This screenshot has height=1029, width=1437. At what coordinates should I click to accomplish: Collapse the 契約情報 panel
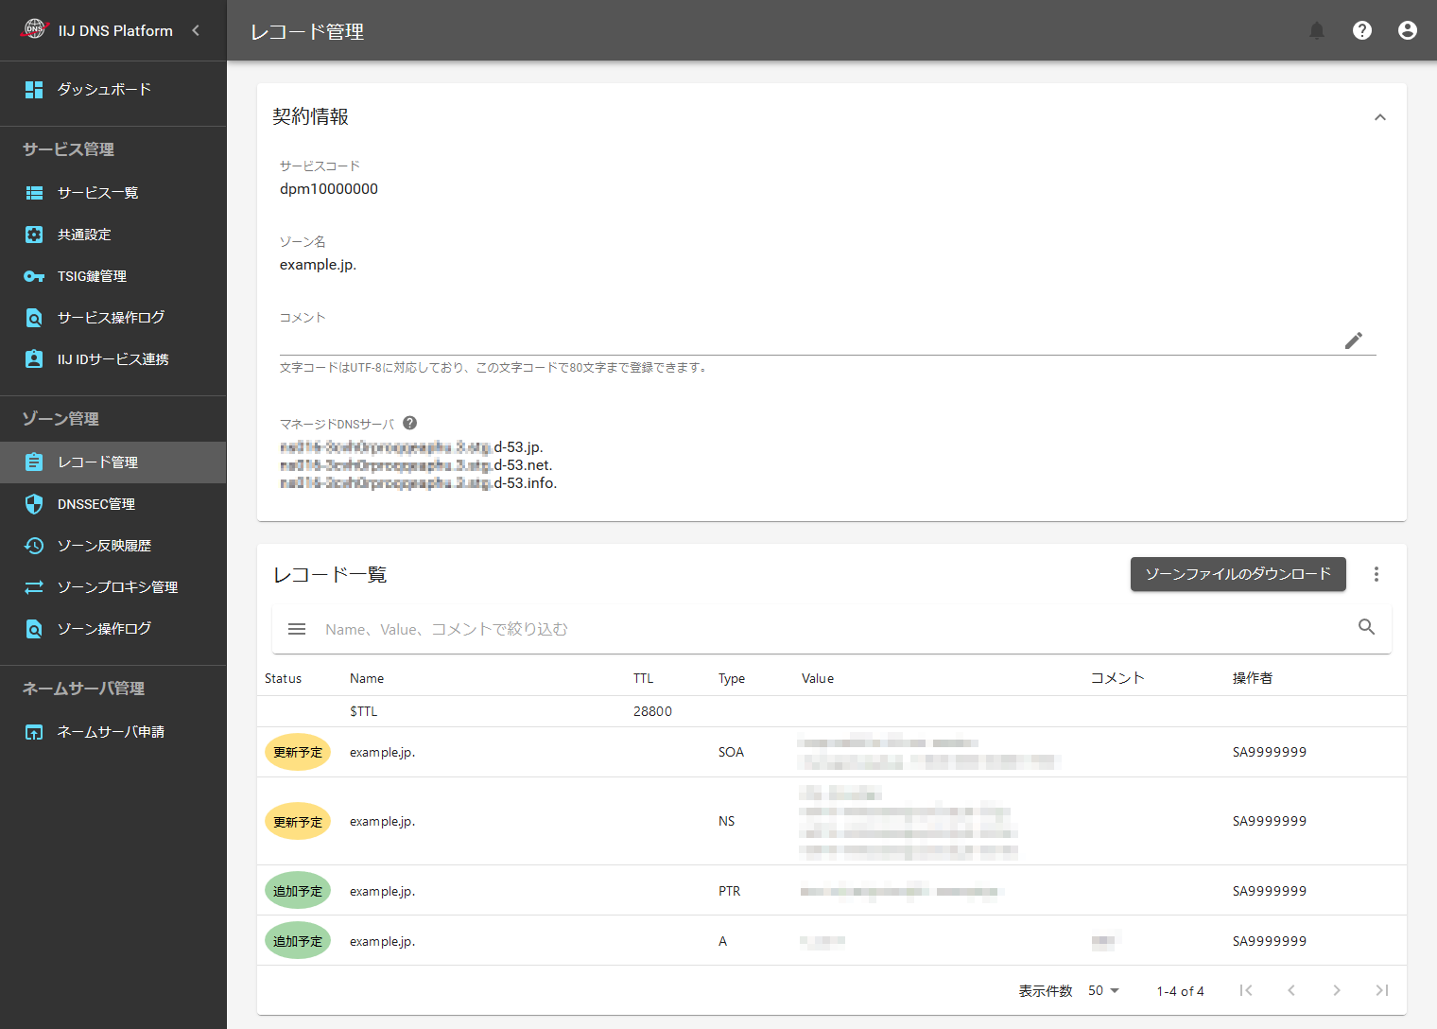(x=1379, y=117)
